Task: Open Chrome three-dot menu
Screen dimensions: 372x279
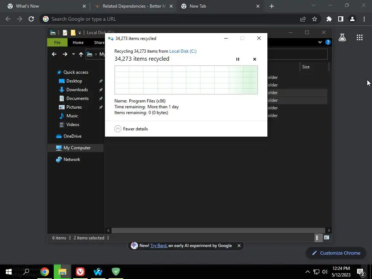Action: click(x=364, y=19)
